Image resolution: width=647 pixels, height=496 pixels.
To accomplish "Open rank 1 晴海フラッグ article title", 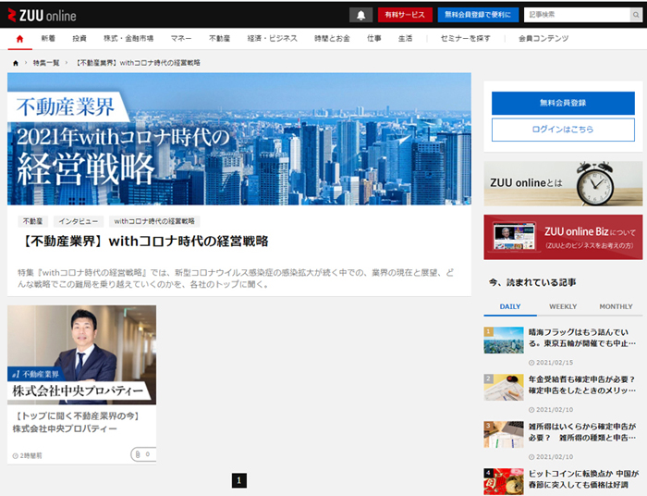I will [x=581, y=338].
